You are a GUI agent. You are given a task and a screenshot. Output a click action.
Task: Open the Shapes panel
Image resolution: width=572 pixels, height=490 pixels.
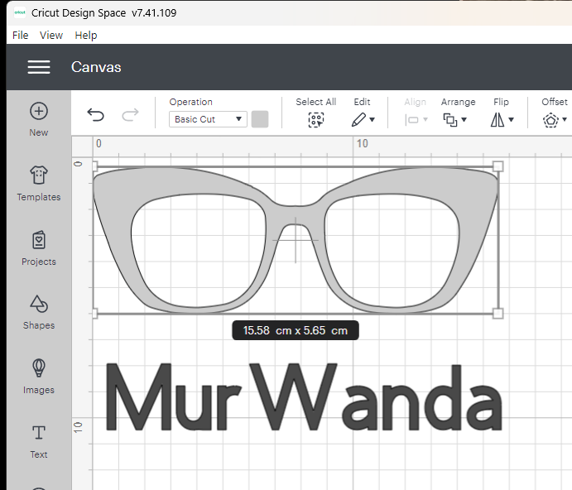(39, 305)
